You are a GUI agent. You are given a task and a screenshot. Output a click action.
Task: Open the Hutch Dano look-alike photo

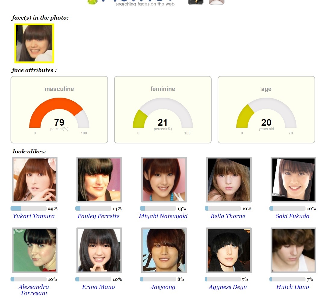[x=293, y=250]
